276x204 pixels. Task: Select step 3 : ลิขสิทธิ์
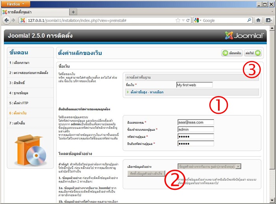[30, 83]
